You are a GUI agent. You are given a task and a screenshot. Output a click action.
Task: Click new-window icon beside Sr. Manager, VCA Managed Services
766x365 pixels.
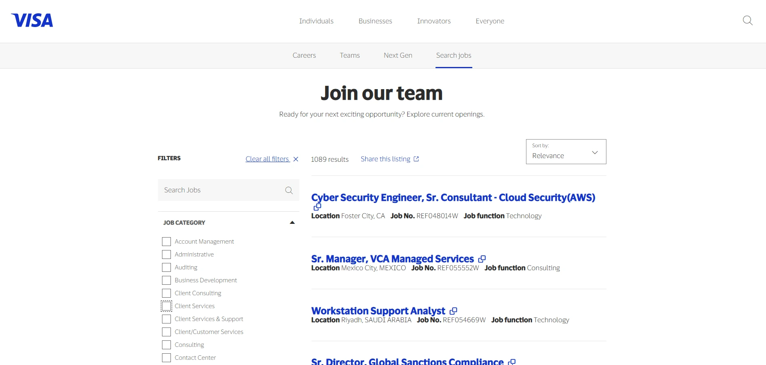pyautogui.click(x=482, y=259)
